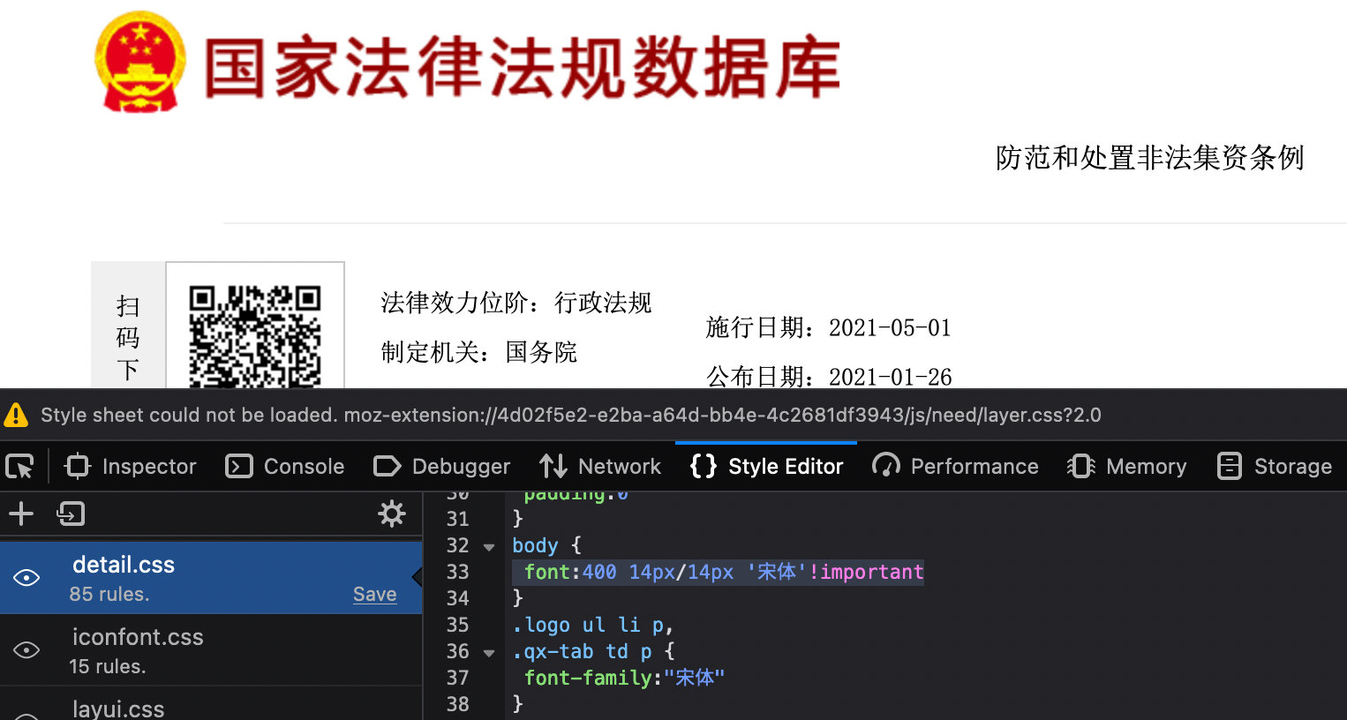Open the Debugger tab

[x=441, y=466]
